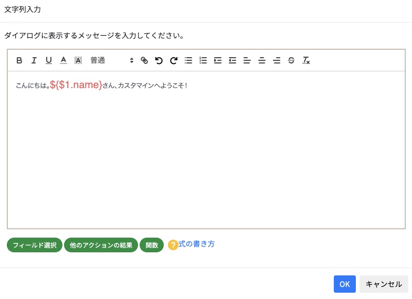Image resolution: width=412 pixels, height=299 pixels.
Task: Click the キャンセル button
Action: coord(384,284)
